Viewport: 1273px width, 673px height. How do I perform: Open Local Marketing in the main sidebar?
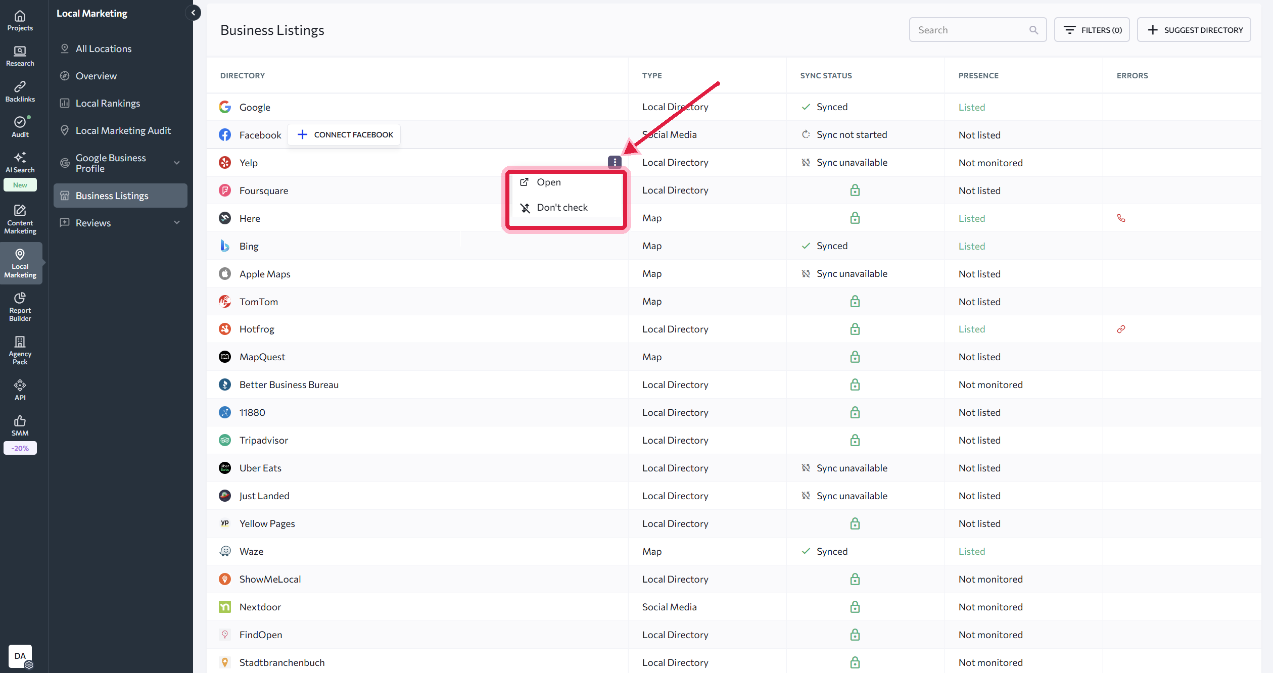pyautogui.click(x=20, y=263)
